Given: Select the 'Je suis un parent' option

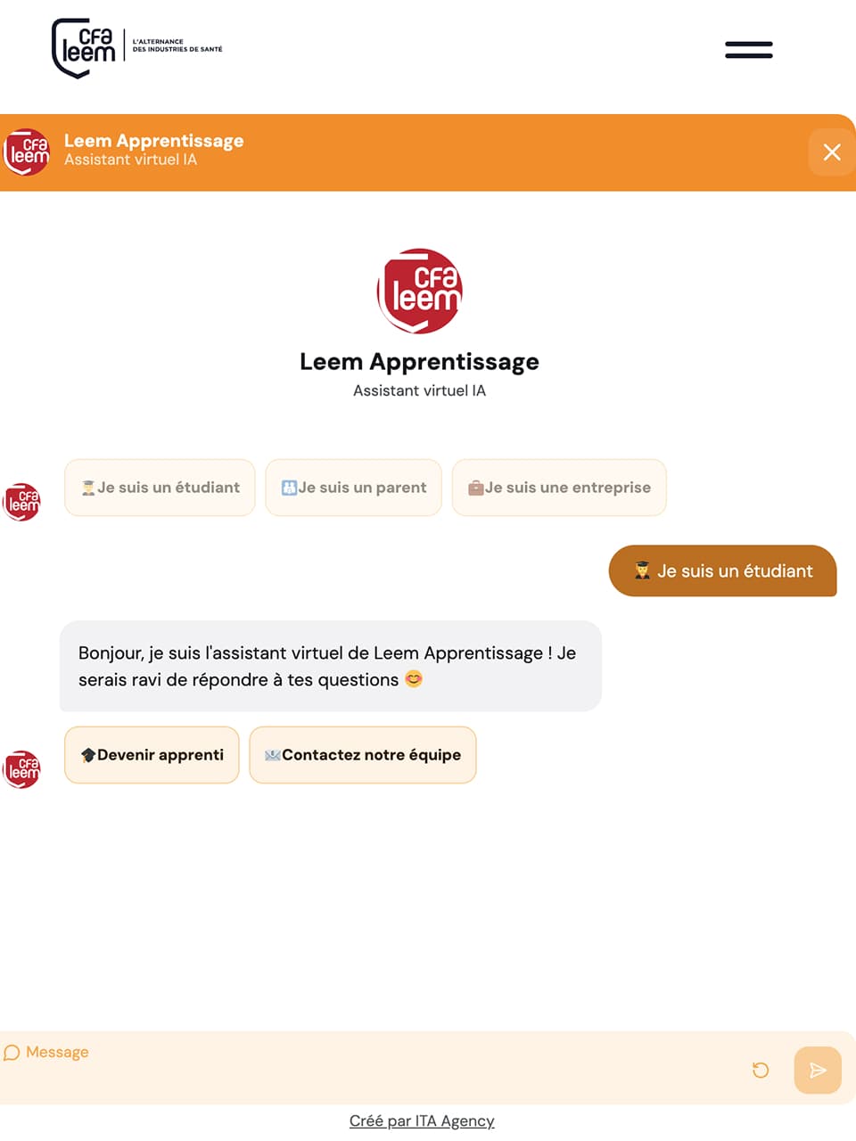Looking at the screenshot, I should 353,488.
